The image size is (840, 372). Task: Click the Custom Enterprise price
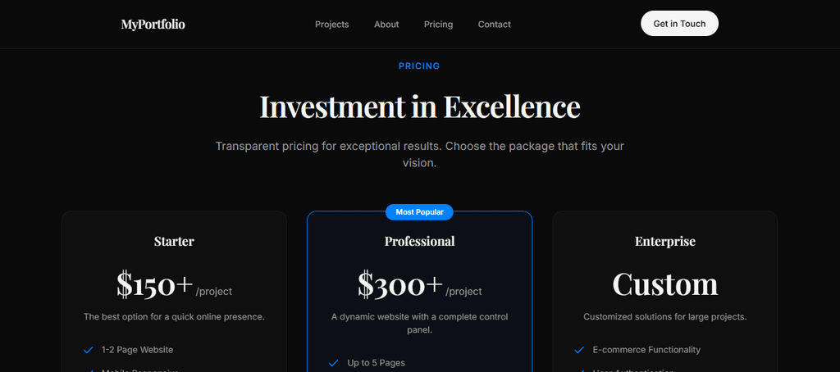click(x=665, y=284)
